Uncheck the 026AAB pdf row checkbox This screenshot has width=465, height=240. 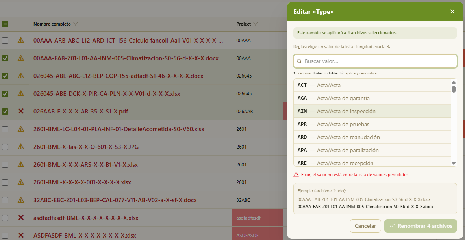pyautogui.click(x=5, y=112)
